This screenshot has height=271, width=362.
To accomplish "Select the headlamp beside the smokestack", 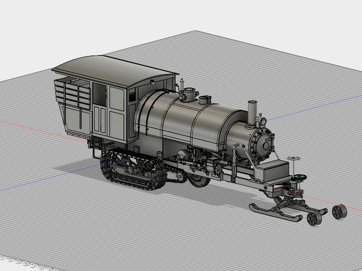I will (x=261, y=121).
